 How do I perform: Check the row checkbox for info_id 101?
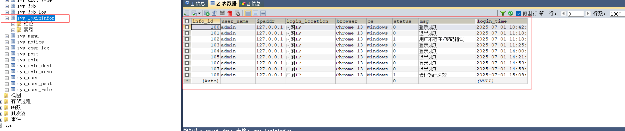[187, 33]
